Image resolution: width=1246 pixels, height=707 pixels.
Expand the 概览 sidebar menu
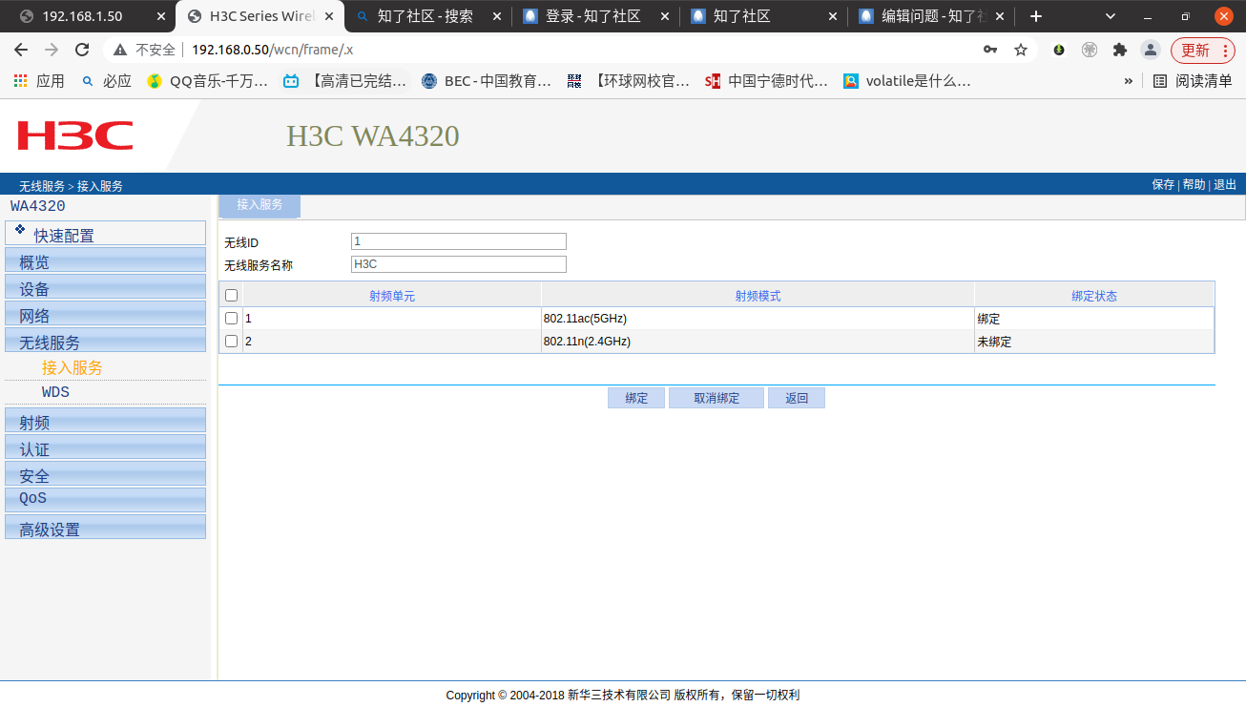[105, 261]
